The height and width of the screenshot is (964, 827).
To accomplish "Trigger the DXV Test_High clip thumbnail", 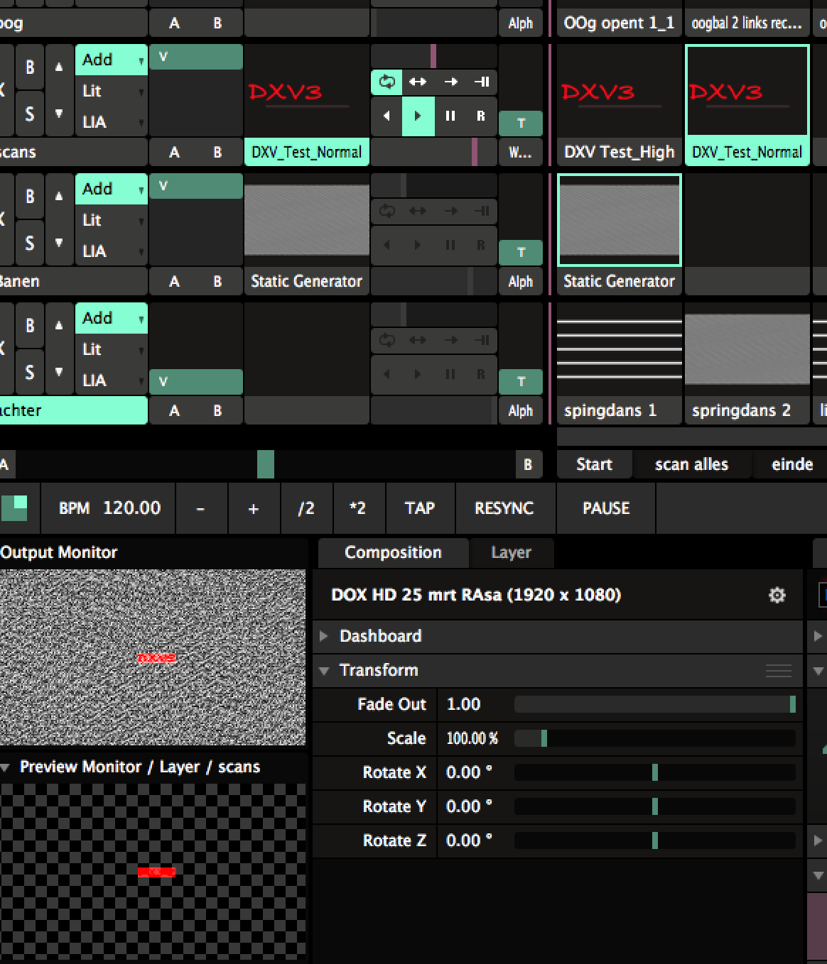I will coord(619,91).
